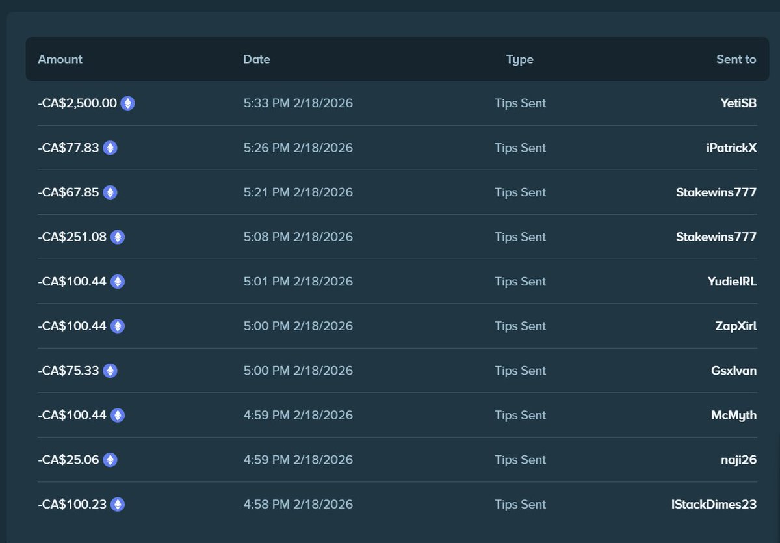Open recipient YudielRL
The width and height of the screenshot is (780, 543).
tap(731, 282)
